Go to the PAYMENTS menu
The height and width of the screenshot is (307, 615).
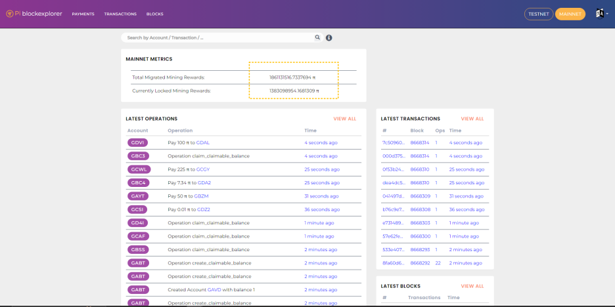(x=83, y=14)
